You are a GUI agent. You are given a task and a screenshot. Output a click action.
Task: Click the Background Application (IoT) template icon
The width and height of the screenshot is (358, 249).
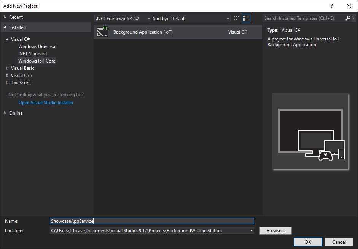(102, 32)
